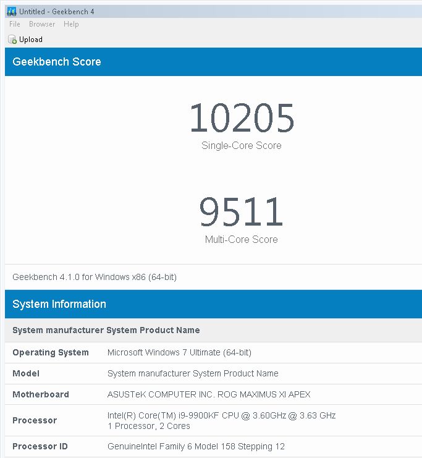Click the System manufacturer System Product Name heading
The height and width of the screenshot is (458, 422).
[106, 330]
